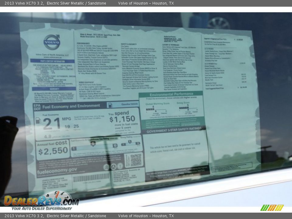Click the Volvo logo emblem on the sticker
Image resolution: width=292 pixels, height=219 pixels.
(52, 42)
